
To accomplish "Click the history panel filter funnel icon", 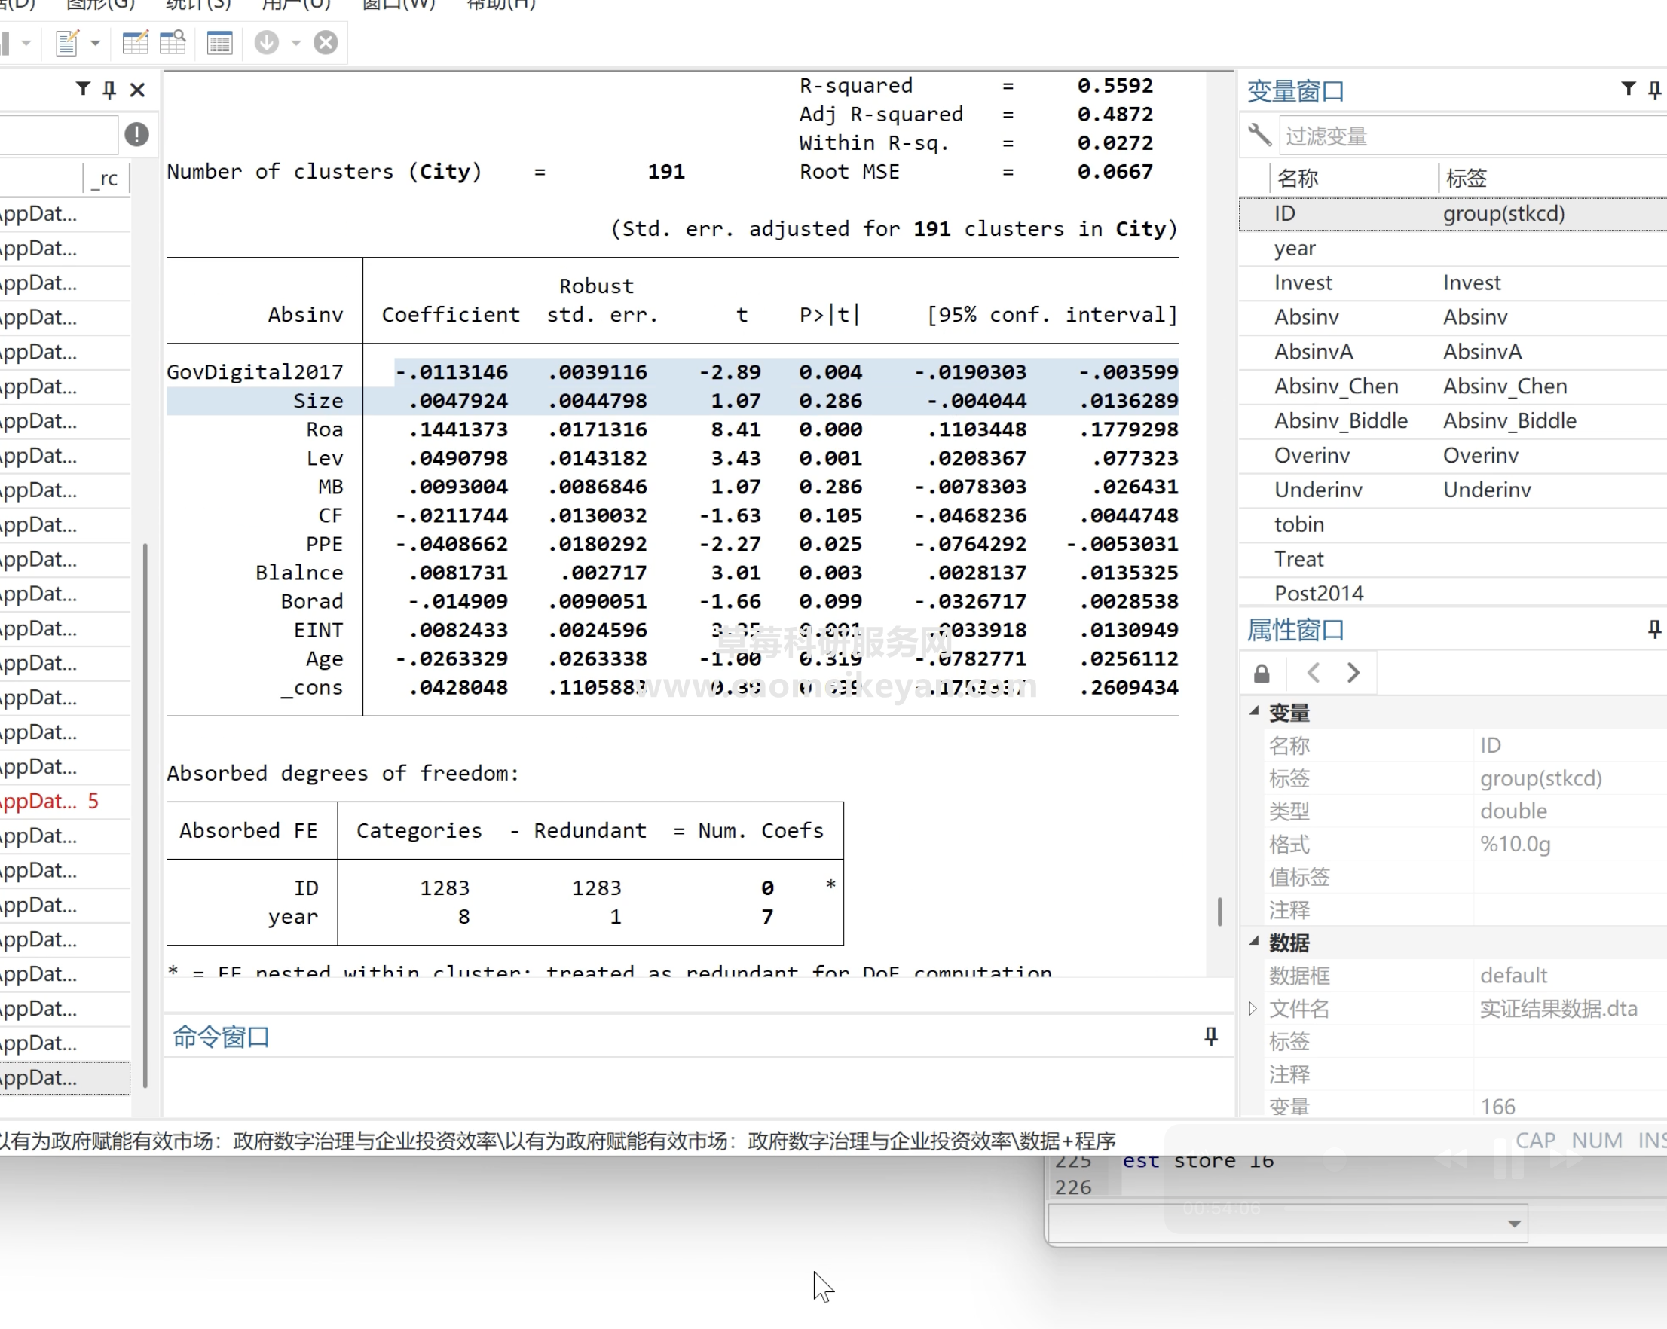I will tap(83, 89).
